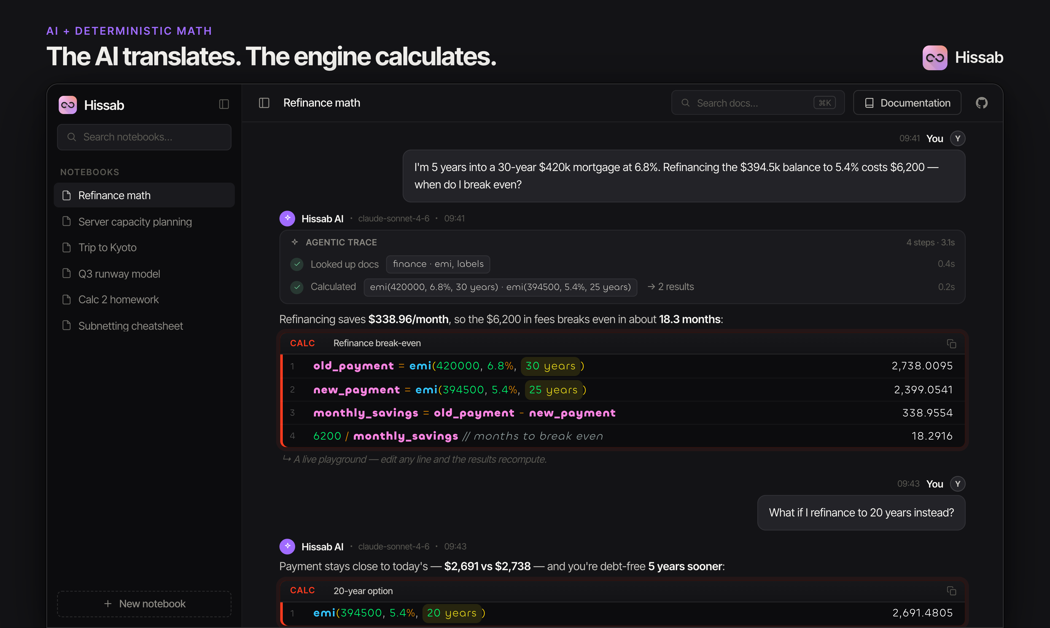Open the Documentation button
Viewport: 1050px width, 628px height.
907,103
